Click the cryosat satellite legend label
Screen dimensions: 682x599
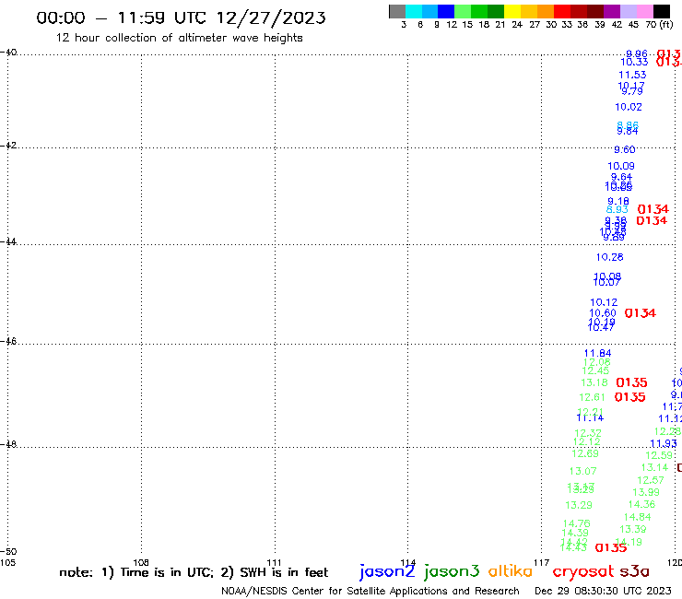pyautogui.click(x=582, y=571)
